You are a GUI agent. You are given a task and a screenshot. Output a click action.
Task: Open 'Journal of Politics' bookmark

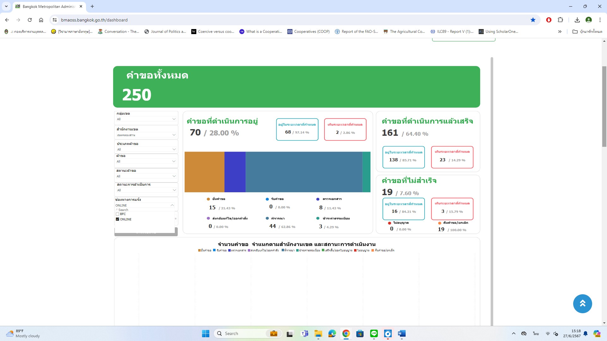point(165,32)
